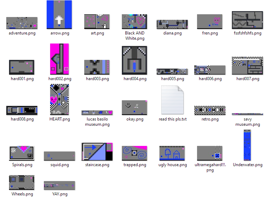This screenshot has height=202, width=266.
Task: Select the Wheels.png thumbnail
Action: click(22, 182)
